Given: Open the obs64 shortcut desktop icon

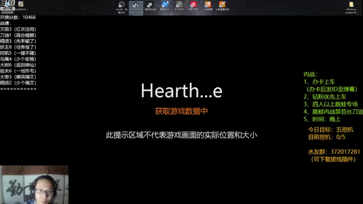Looking at the screenshot, I should [122, 7].
